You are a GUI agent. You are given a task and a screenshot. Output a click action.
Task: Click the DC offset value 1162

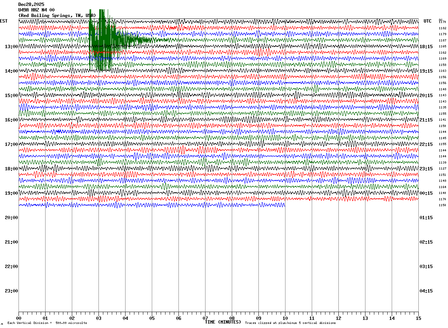point(442,53)
